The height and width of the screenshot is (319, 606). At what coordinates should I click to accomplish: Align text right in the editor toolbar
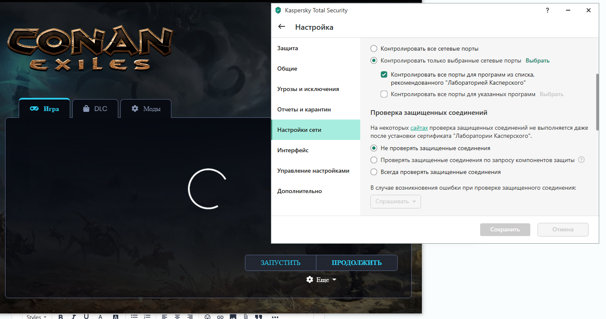[x=190, y=317]
